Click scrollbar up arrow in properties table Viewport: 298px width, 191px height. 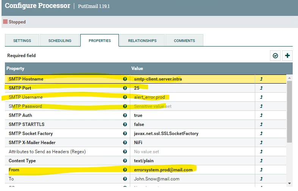289,78
